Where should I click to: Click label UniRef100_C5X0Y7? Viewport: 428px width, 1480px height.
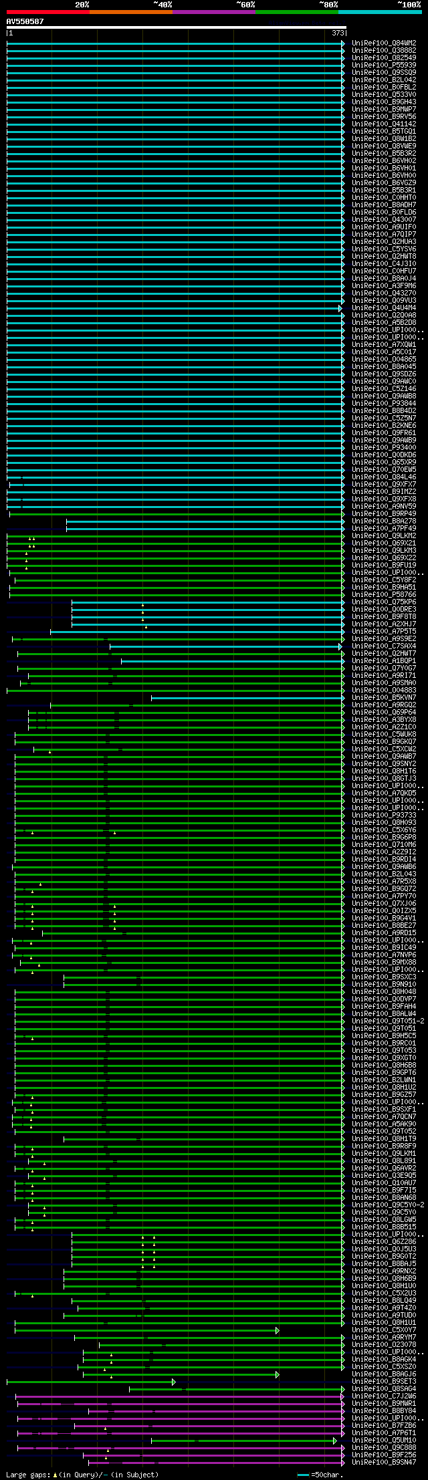pyautogui.click(x=384, y=1330)
